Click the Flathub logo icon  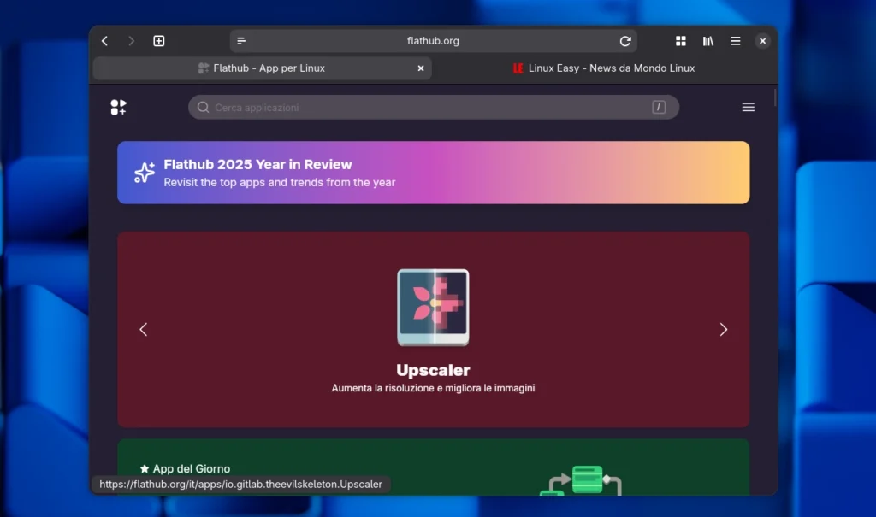pyautogui.click(x=118, y=107)
